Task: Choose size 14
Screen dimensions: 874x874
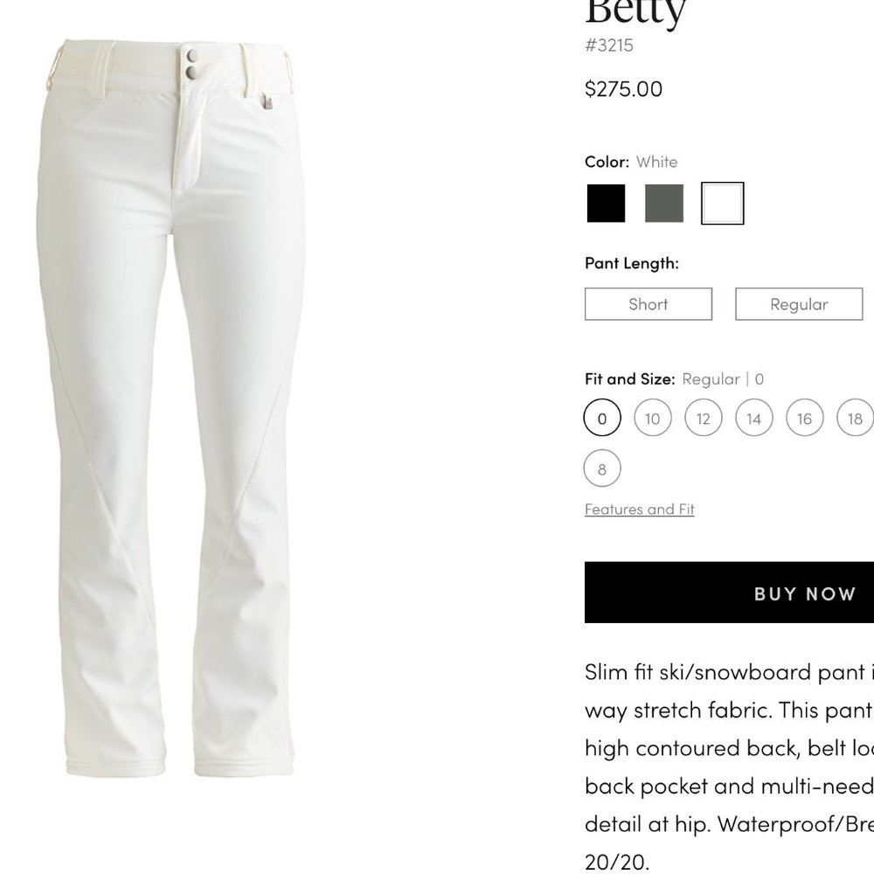Action: coord(754,418)
